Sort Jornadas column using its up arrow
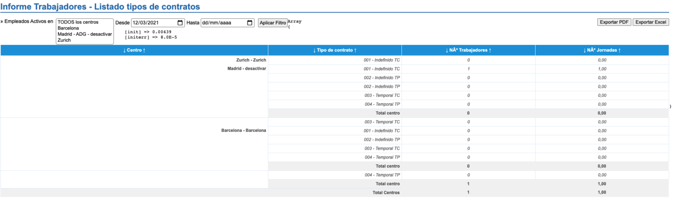Viewport: 673px width, 204px height. click(x=619, y=51)
